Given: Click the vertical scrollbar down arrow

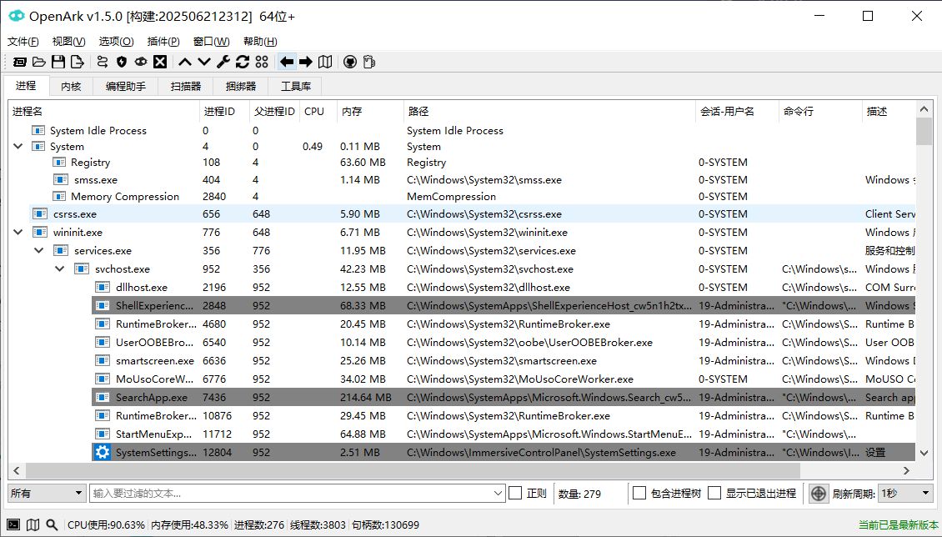Looking at the screenshot, I should 924,454.
